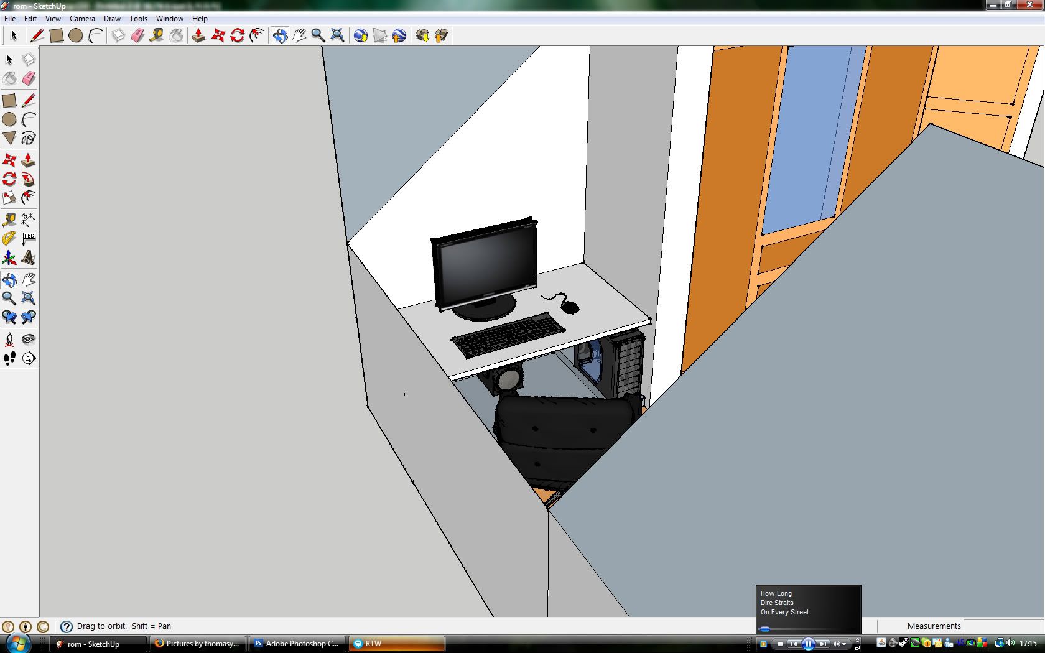Image resolution: width=1045 pixels, height=653 pixels.
Task: Open the Tools menu
Action: pos(138,19)
